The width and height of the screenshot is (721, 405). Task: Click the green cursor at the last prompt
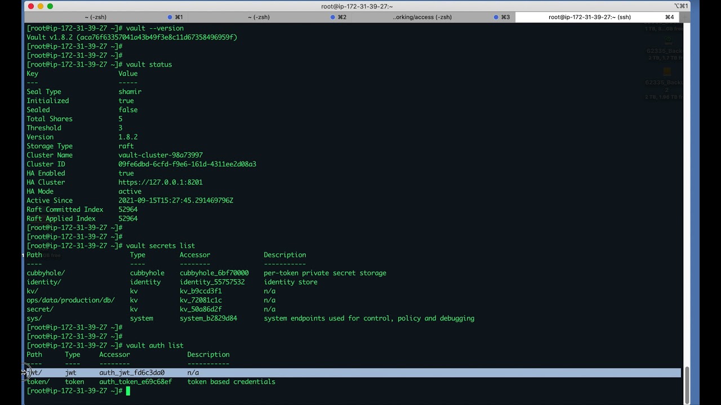[128, 391]
